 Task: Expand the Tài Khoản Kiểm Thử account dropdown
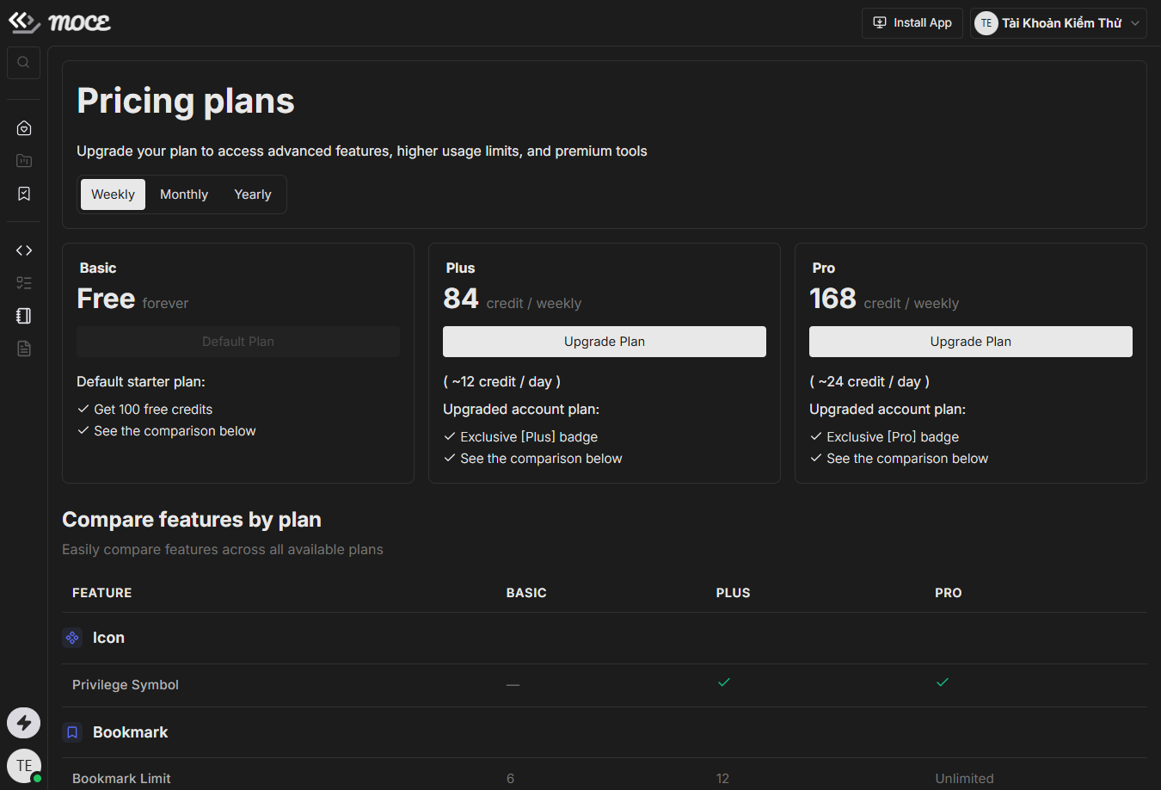(x=1059, y=23)
